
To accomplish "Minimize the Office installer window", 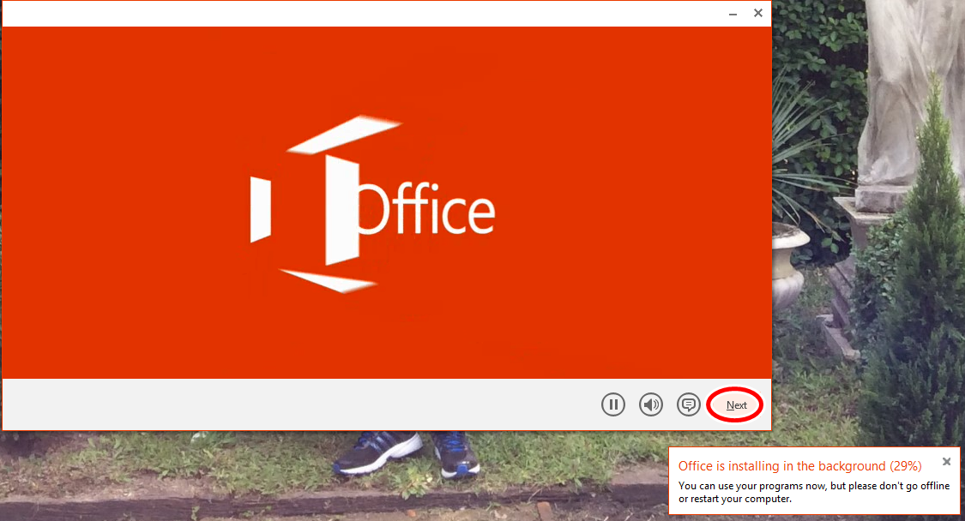I will [733, 14].
